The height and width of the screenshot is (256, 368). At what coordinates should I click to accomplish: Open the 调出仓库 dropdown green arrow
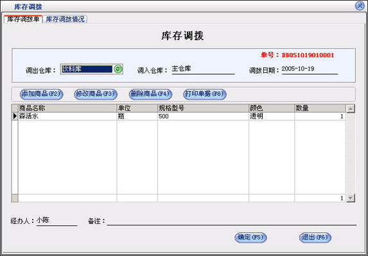[x=118, y=69]
